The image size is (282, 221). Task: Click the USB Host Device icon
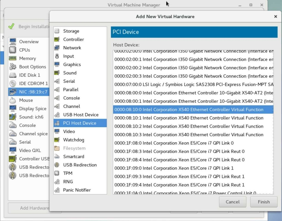click(x=57, y=115)
